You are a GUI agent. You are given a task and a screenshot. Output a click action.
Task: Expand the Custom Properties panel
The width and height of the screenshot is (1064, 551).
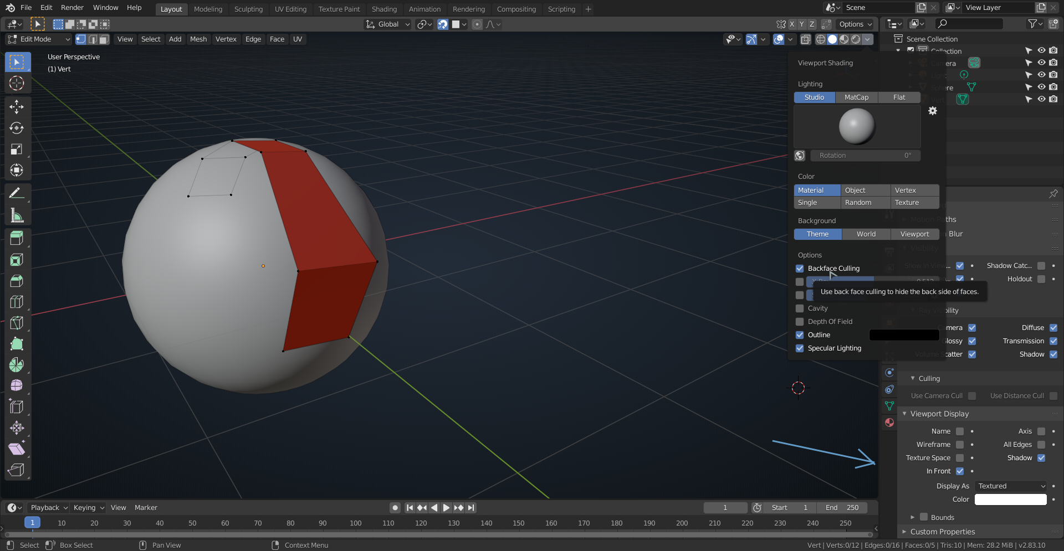pyautogui.click(x=904, y=532)
